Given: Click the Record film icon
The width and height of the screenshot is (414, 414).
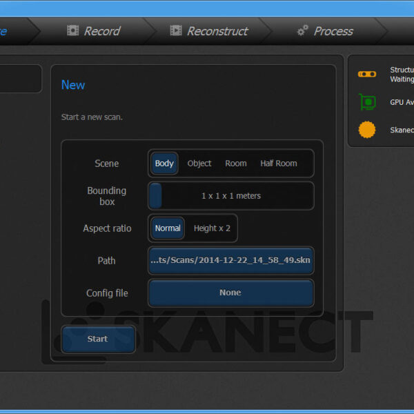Looking at the screenshot, I should click(72, 30).
